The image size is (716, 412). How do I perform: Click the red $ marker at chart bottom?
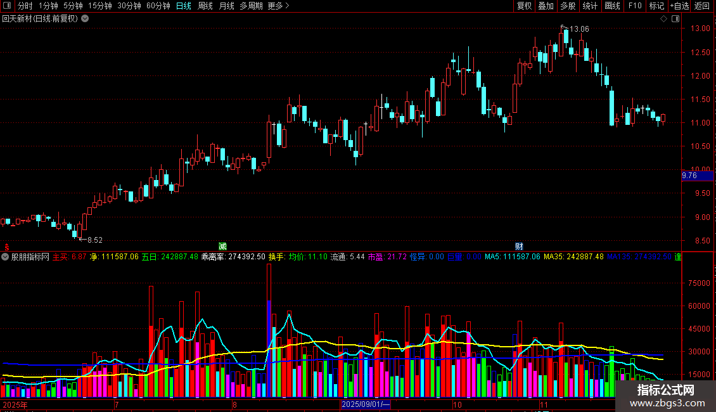(x=7, y=247)
